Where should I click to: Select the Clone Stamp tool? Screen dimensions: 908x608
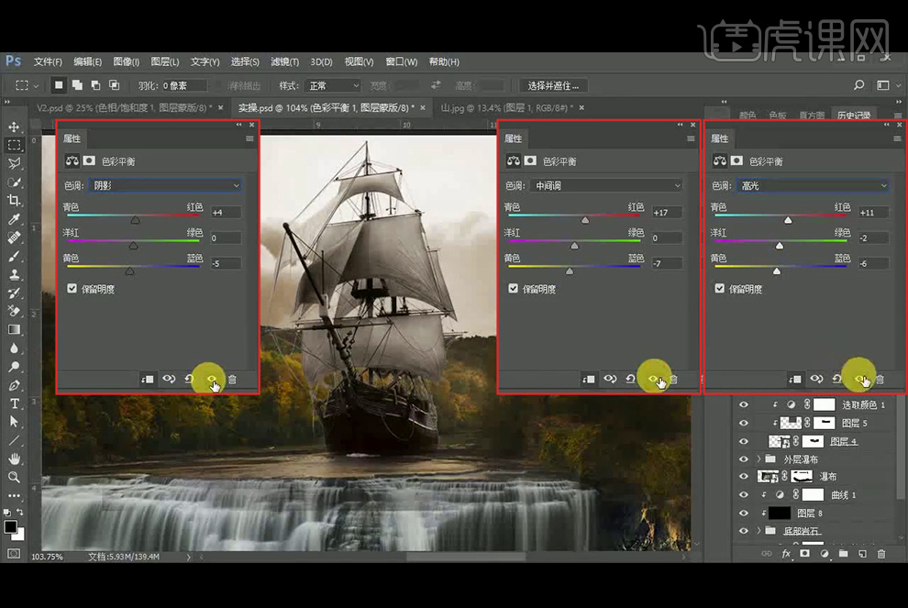pyautogui.click(x=14, y=274)
